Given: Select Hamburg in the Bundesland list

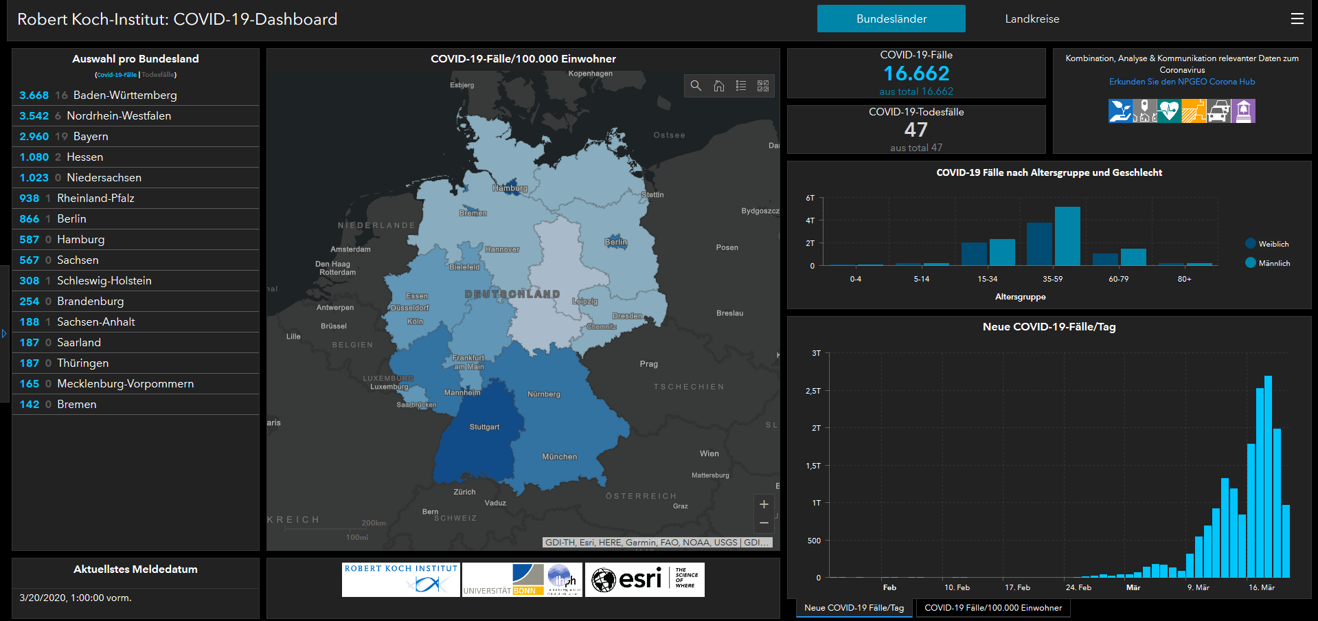Looking at the screenshot, I should click(135, 239).
